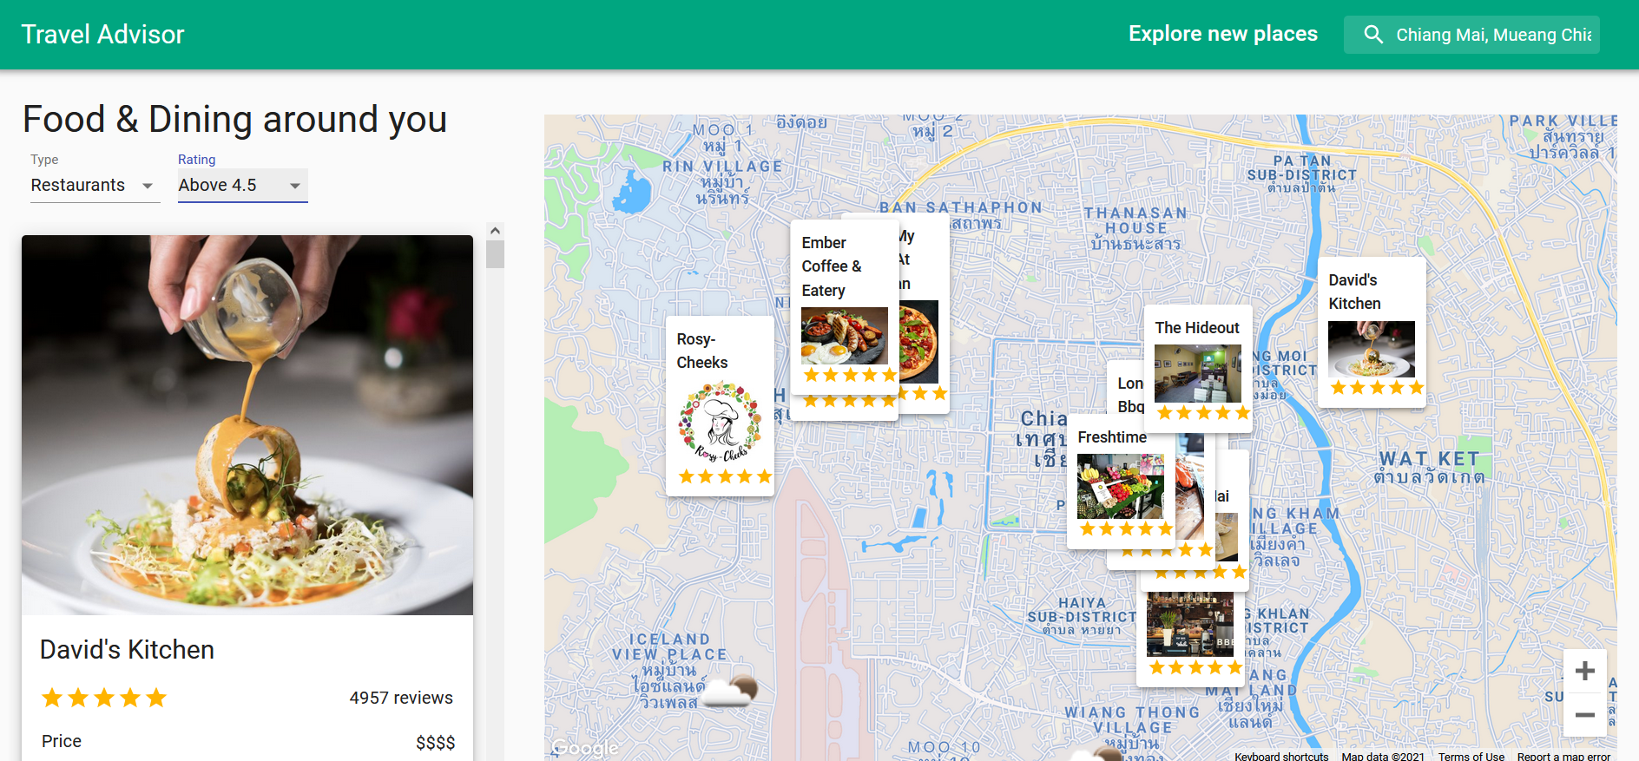Click the list scrollbar thumb
Screen dimensions: 1639x761
495,254
